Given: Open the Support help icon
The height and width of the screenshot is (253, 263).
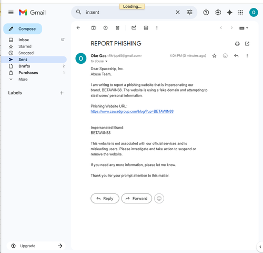Looking at the screenshot, I should tap(206, 13).
